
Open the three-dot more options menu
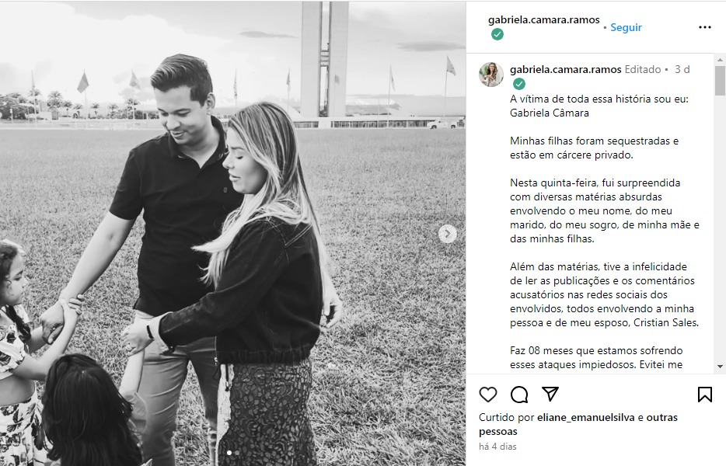(x=704, y=27)
